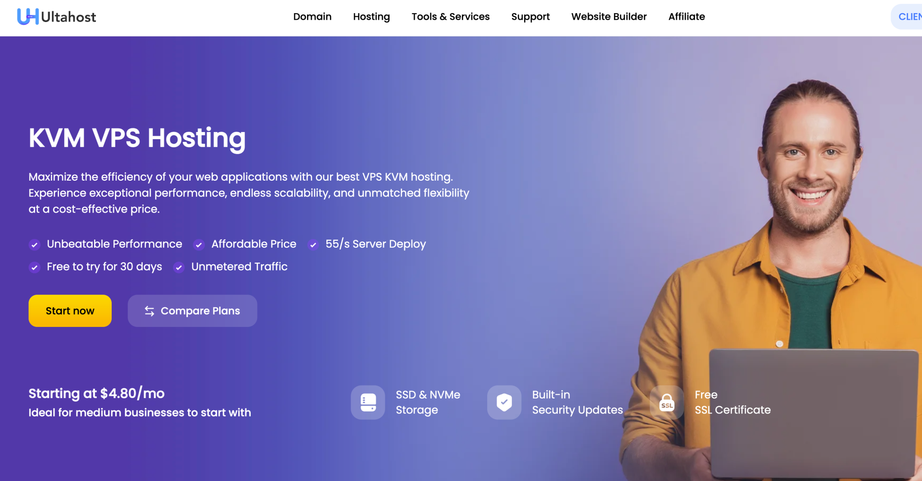
Task: Select Domain in the navigation bar
Action: [312, 17]
